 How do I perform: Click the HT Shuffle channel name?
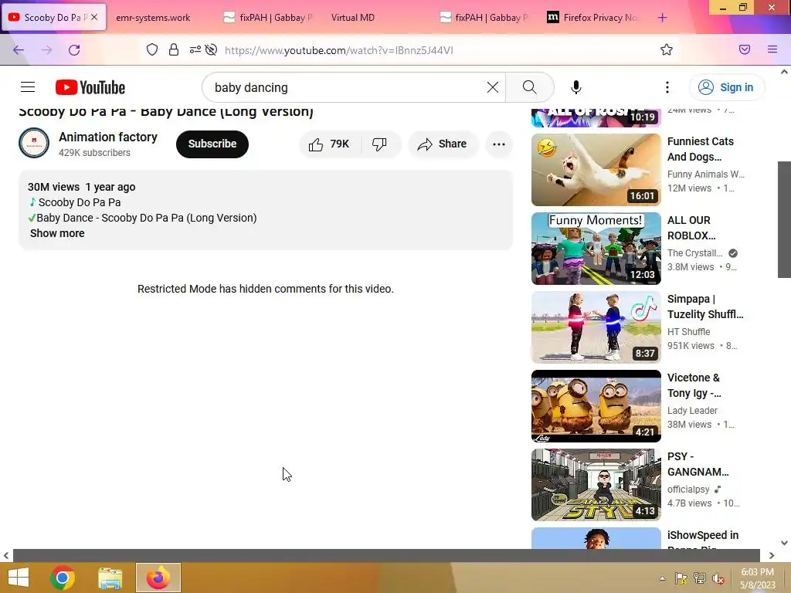click(x=688, y=332)
